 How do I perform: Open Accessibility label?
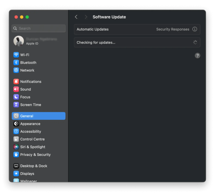tap(30, 131)
